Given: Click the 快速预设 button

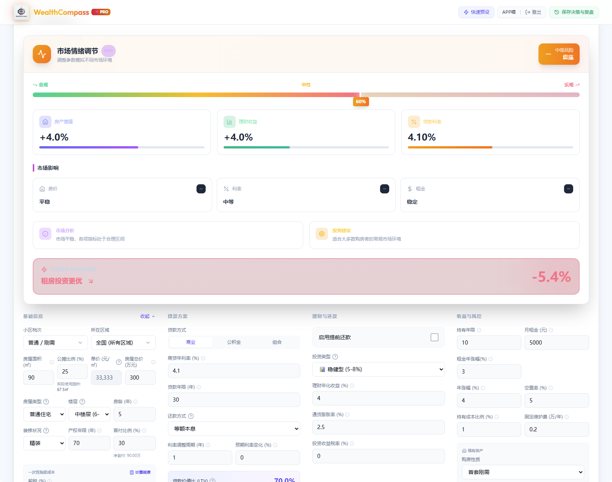Looking at the screenshot, I should pos(476,12).
